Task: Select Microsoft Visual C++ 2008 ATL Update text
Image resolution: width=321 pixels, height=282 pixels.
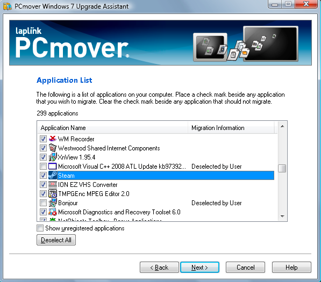Action: click(x=122, y=167)
